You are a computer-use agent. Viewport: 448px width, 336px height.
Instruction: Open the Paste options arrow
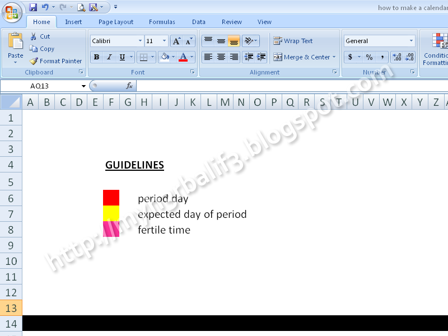click(x=16, y=62)
